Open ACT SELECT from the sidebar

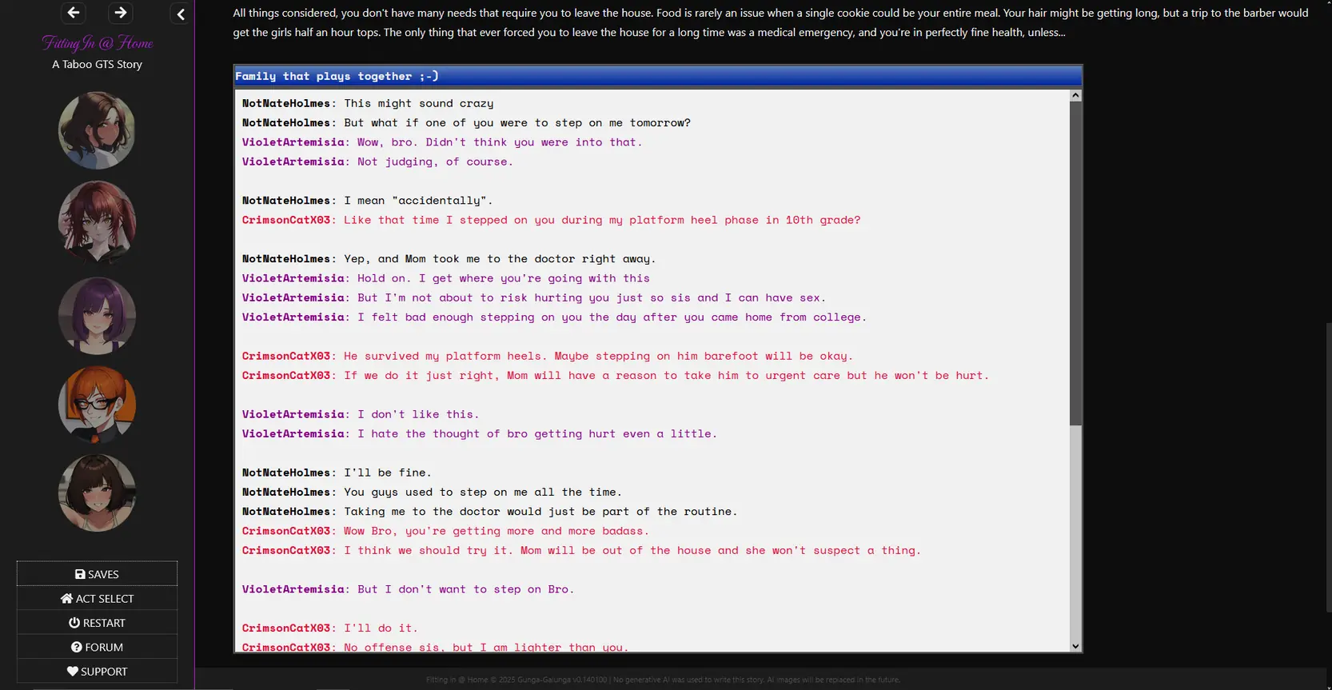[x=97, y=599]
